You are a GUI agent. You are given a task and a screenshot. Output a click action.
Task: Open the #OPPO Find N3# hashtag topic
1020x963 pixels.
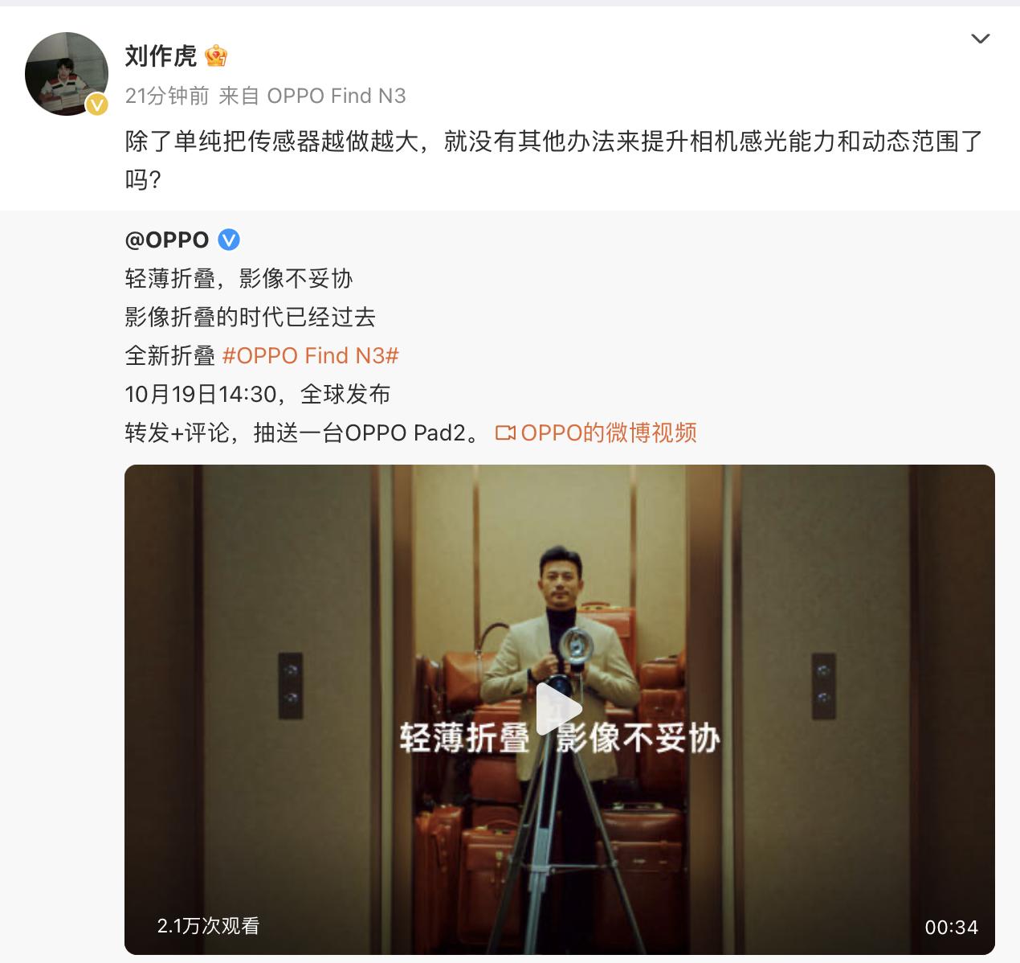[310, 355]
